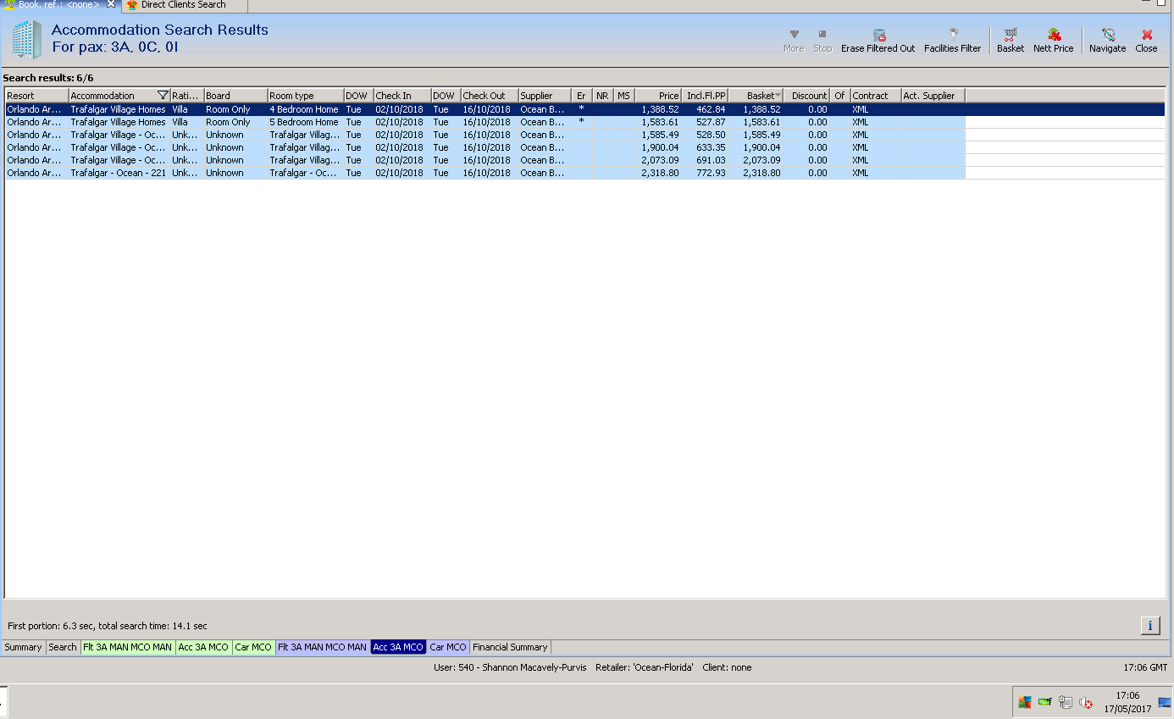Click the Search results: 6/6 label
The height and width of the screenshot is (719, 1174).
point(48,78)
